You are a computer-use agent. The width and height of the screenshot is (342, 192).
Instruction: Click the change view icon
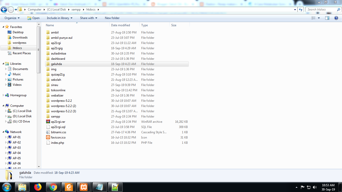313,18
